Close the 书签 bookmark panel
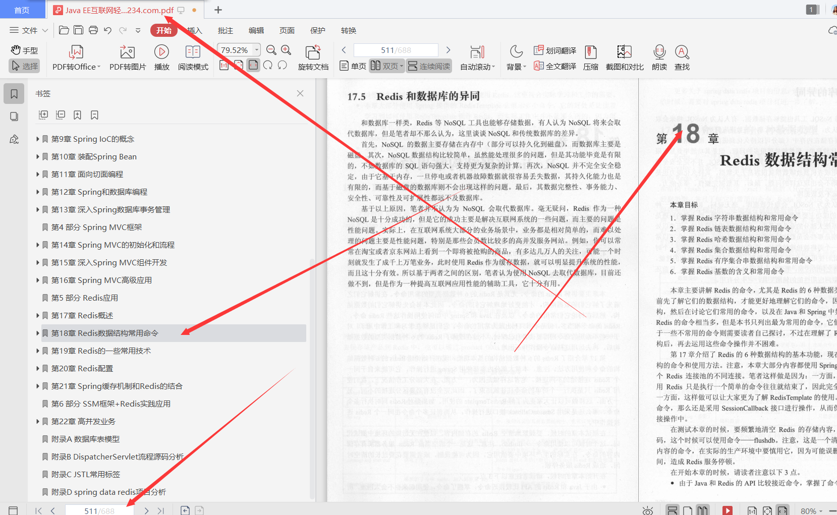The height and width of the screenshot is (515, 837). (300, 93)
